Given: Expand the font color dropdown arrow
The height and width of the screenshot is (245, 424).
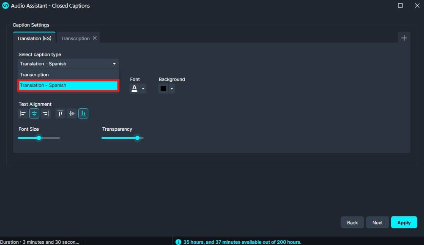Looking at the screenshot, I should point(143,89).
